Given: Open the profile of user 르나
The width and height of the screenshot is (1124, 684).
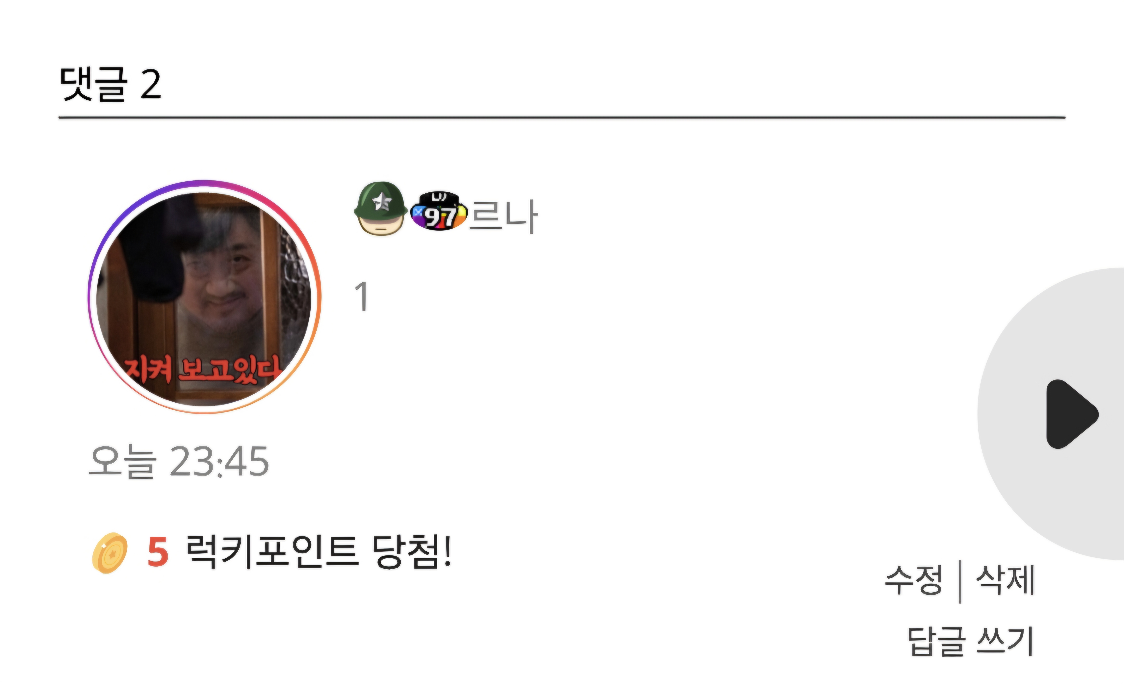Looking at the screenshot, I should 503,216.
